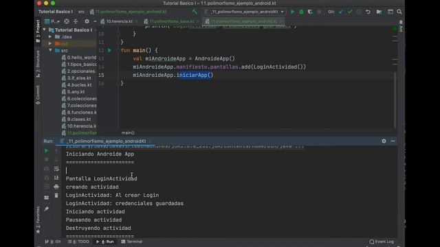
Task: Open the run configuration dropdown
Action: click(244, 12)
